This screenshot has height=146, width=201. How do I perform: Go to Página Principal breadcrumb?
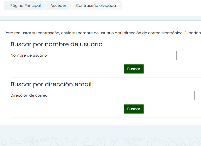[25, 6]
